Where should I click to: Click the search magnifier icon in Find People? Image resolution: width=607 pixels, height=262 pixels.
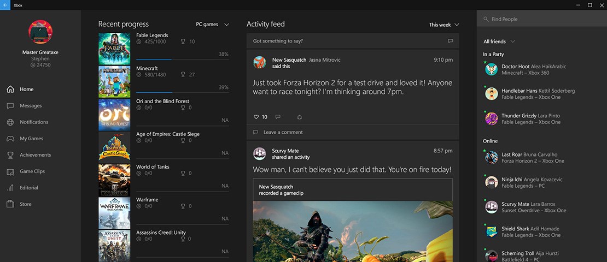[486, 19]
